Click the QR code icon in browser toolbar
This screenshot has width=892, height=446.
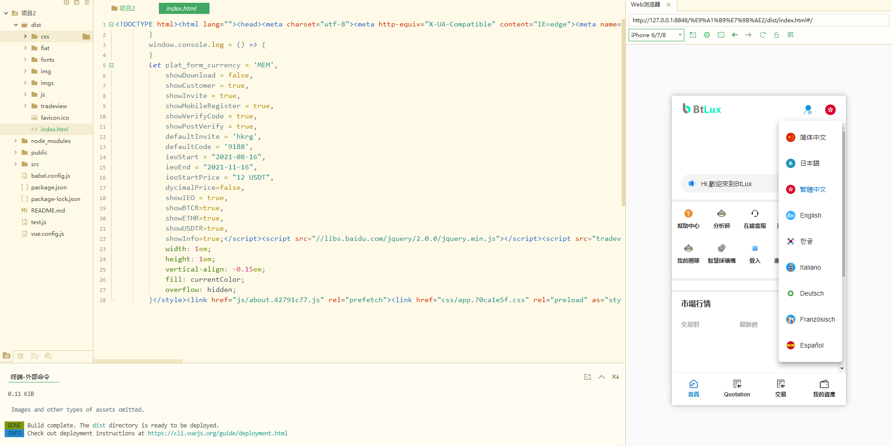pos(790,35)
